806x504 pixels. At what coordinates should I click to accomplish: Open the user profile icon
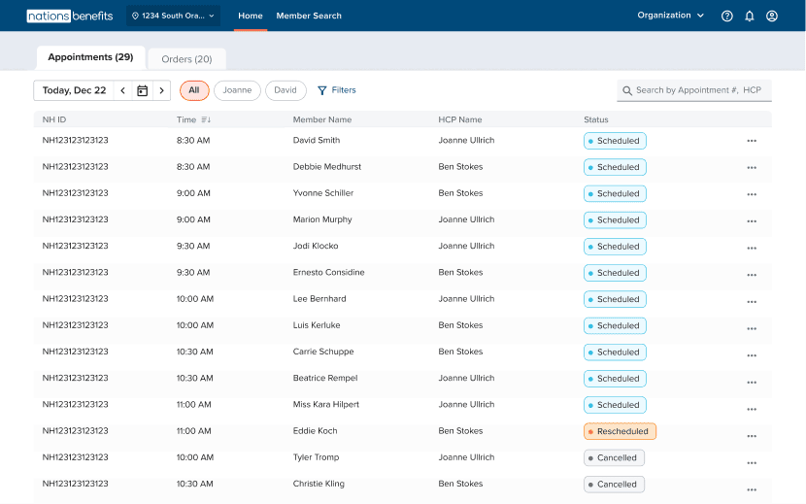tap(772, 16)
